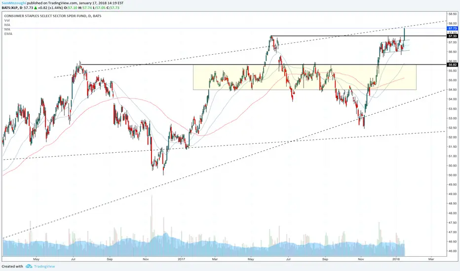Image resolution: width=460 pixels, height=271 pixels.
Task: Click the 2018 label on time axis
Action: click(x=396, y=259)
